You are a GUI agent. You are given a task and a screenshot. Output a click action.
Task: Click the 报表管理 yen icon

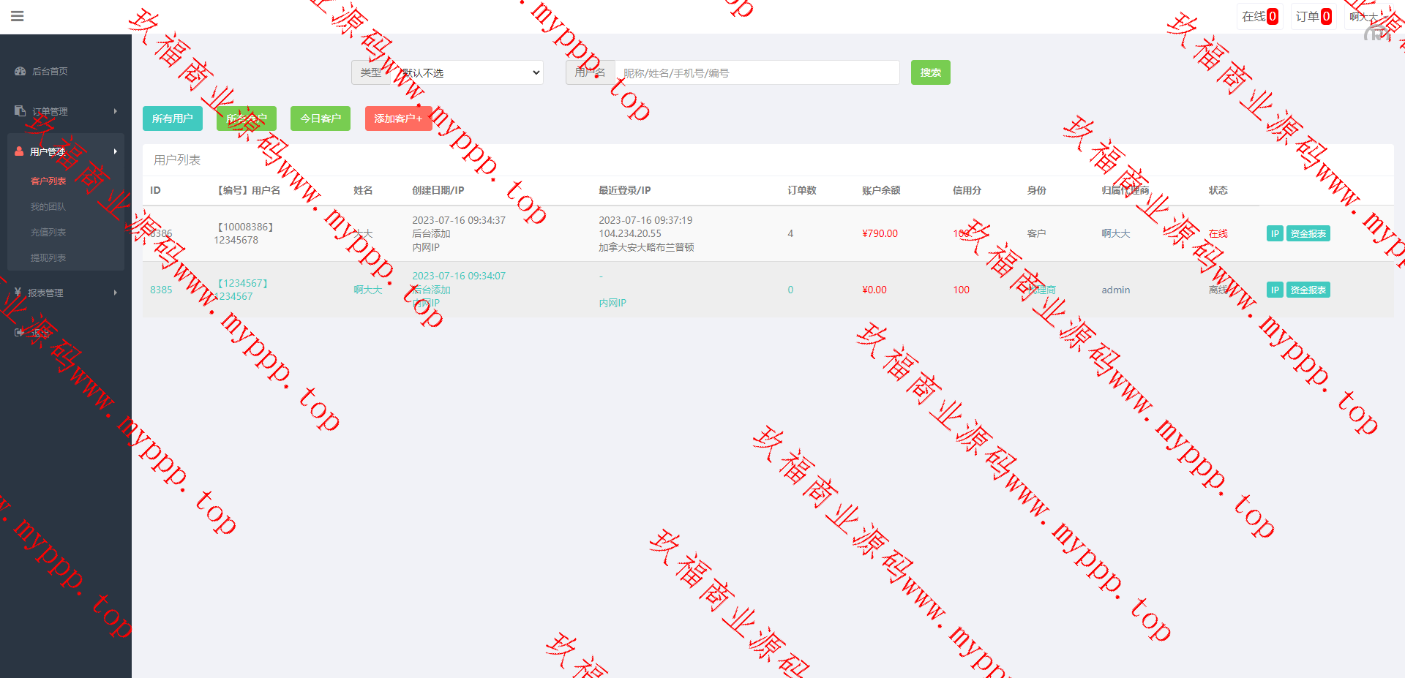(18, 293)
